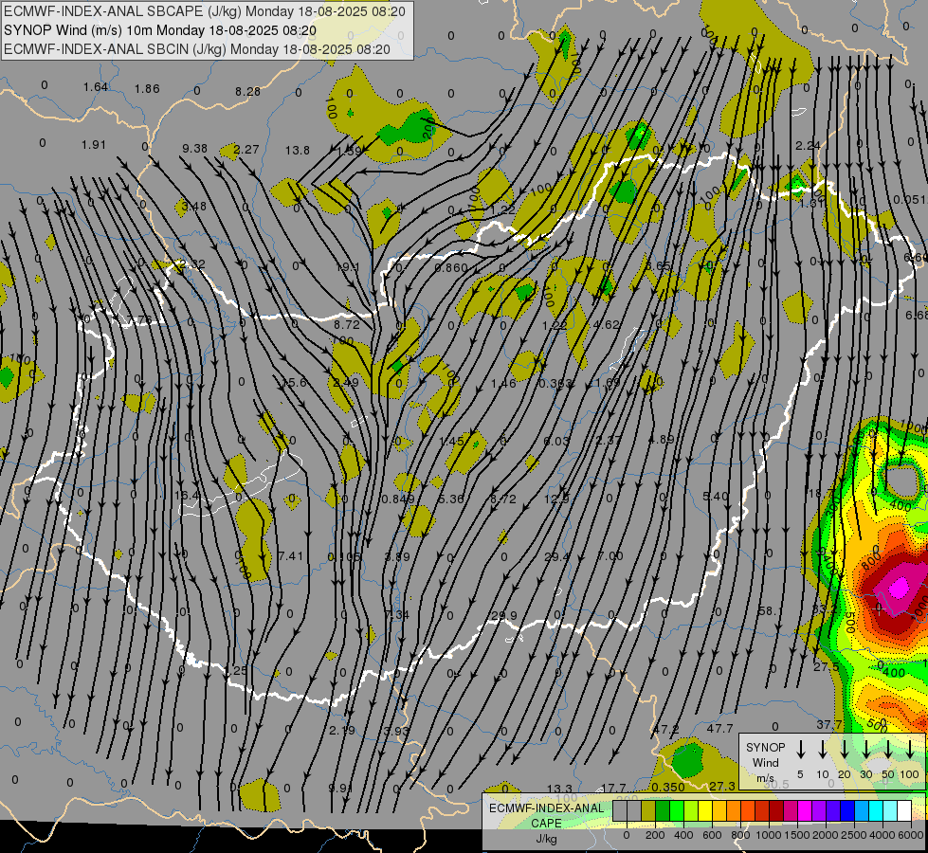Click the map value 3.48

pos(194,206)
